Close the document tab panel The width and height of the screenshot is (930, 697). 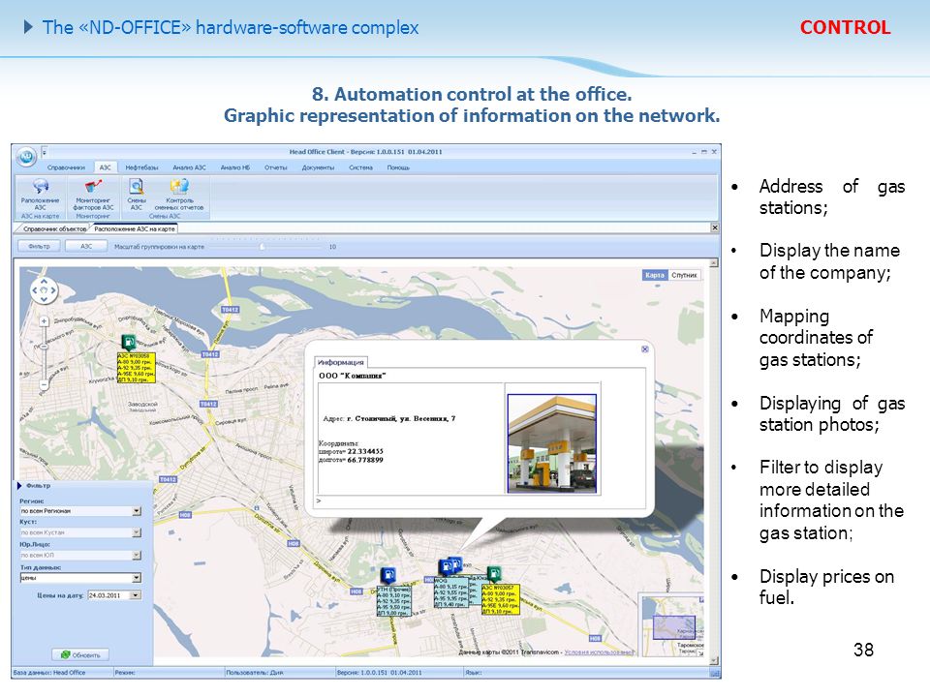[x=715, y=227]
